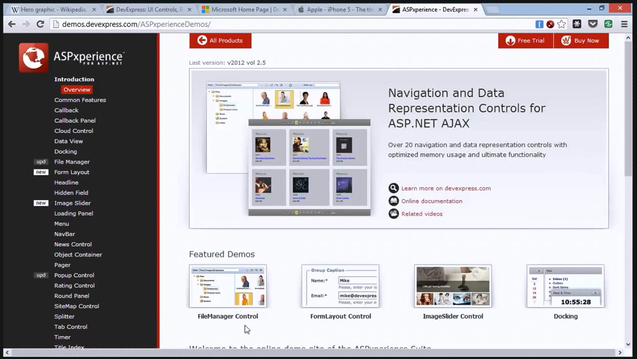Click the Buy Now button

[581, 40]
